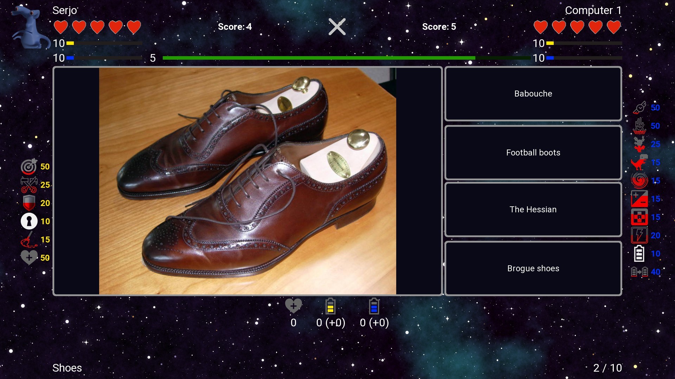Activate the dinosaur power-up costing 15
Image resolution: width=675 pixels, height=379 pixels.
pos(640,162)
